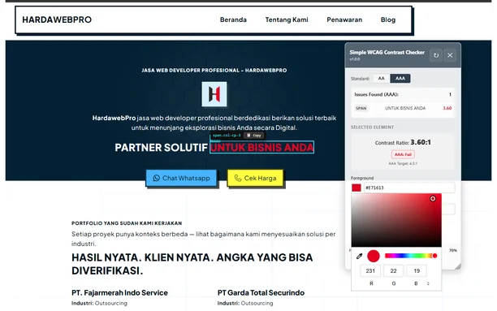Select the AAA standard option
497x311 pixels.
pos(400,78)
